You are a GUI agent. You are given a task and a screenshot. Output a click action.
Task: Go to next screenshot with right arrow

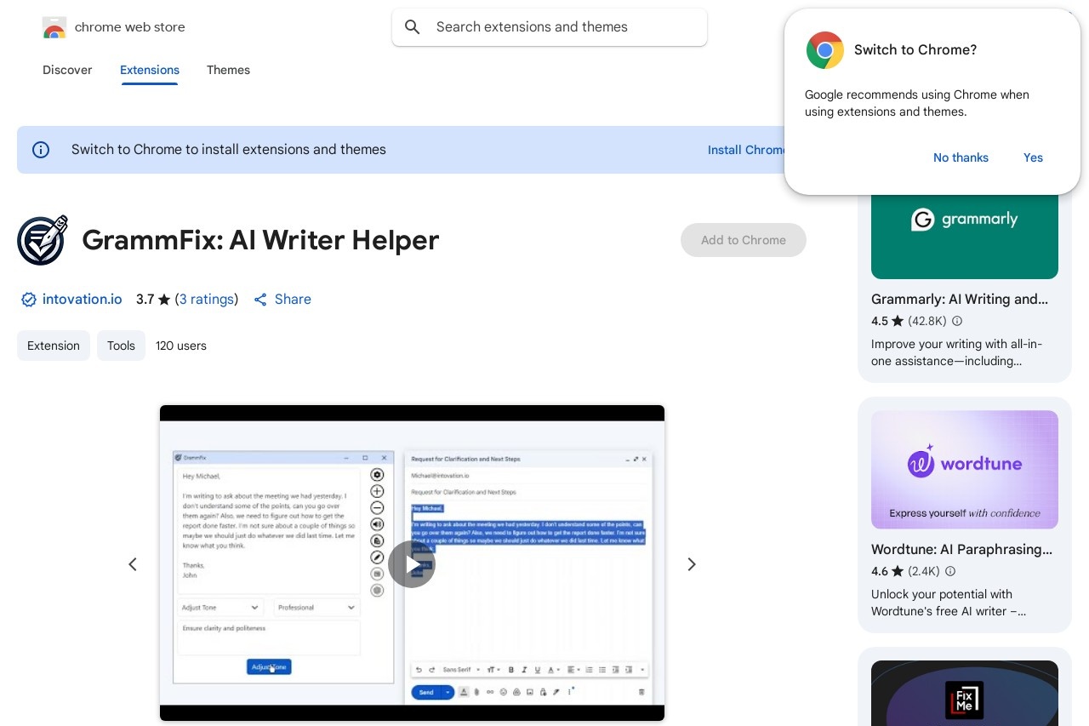[x=692, y=564]
